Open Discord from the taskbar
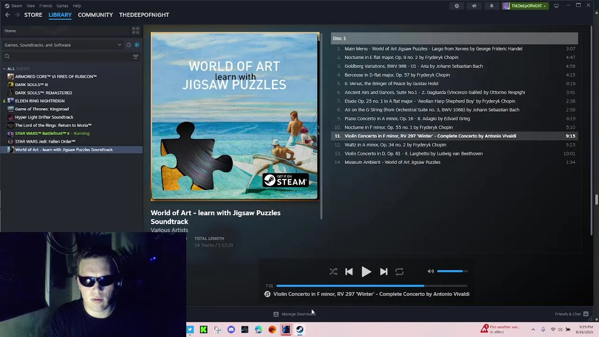 (231, 330)
